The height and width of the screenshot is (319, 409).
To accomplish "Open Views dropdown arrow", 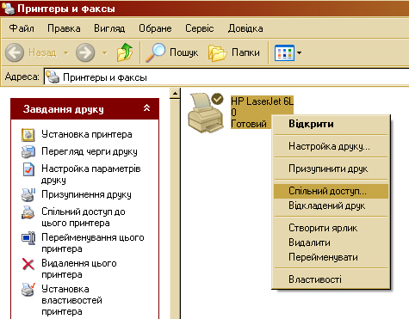I will [x=299, y=52].
